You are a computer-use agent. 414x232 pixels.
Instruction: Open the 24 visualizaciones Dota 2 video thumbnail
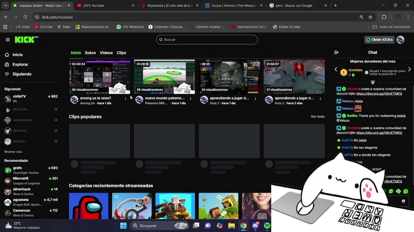[x=229, y=77]
